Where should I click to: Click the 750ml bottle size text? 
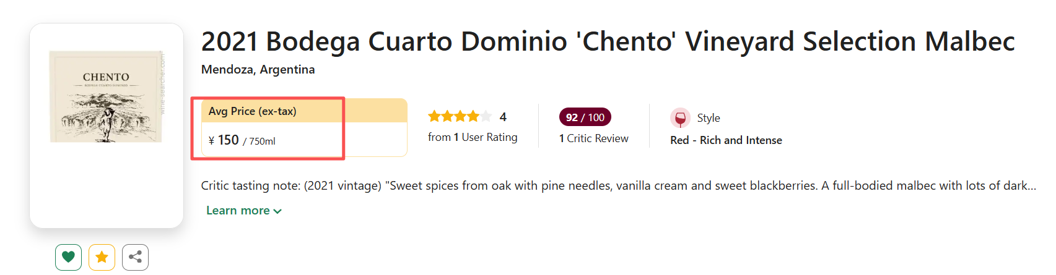(262, 142)
